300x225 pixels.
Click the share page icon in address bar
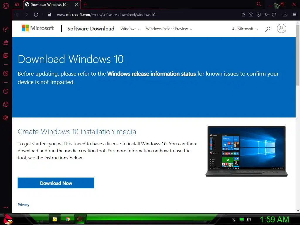click(243, 15)
